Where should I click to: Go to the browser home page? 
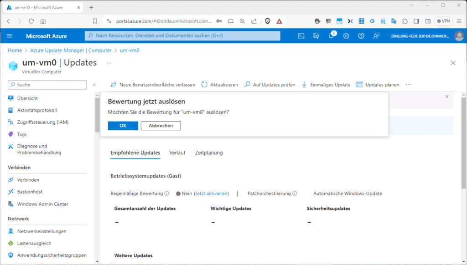point(43,21)
